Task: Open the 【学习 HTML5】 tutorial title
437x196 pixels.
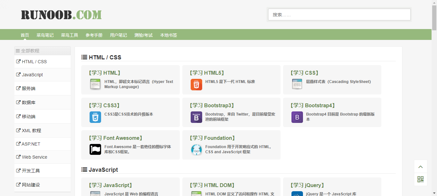Action: click(x=207, y=73)
